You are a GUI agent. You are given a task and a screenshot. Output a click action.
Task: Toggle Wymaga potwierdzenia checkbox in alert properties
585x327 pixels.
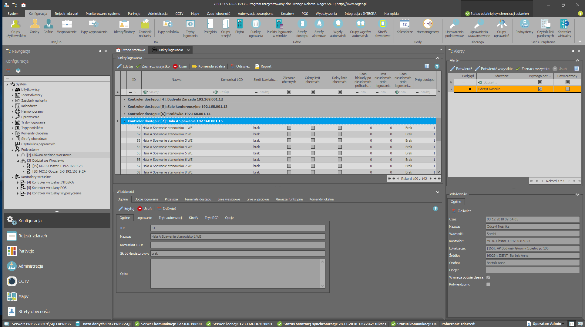[488, 277]
